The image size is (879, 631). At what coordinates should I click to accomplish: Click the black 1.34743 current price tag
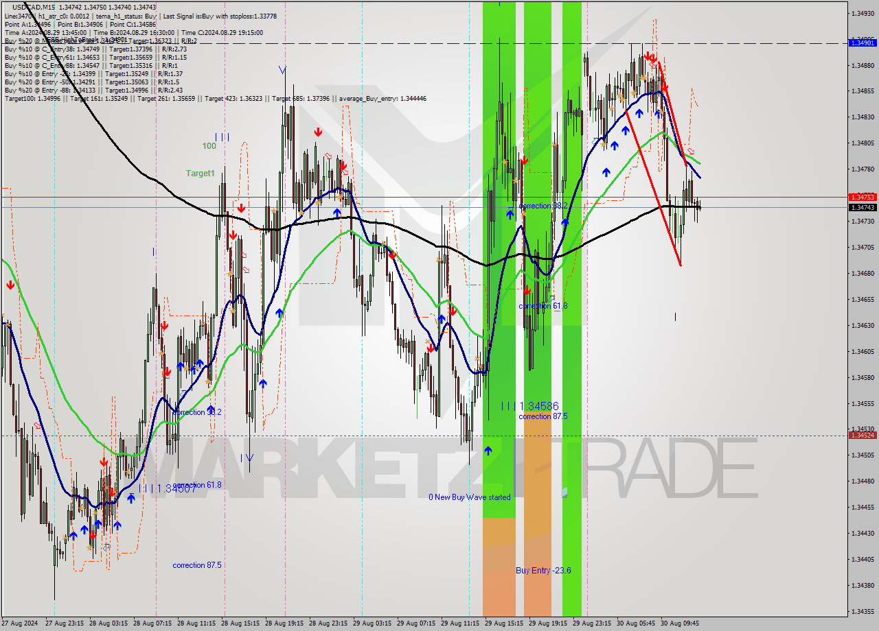863,207
